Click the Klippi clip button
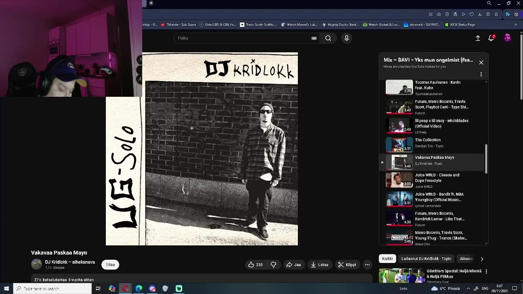 click(347, 265)
